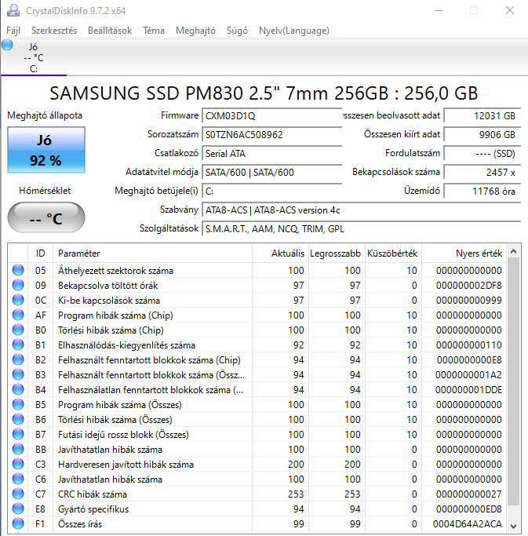Image resolution: width=528 pixels, height=536 pixels.
Task: Select the 'Hardveresen javított hibák száma' parameter text
Action: click(126, 465)
